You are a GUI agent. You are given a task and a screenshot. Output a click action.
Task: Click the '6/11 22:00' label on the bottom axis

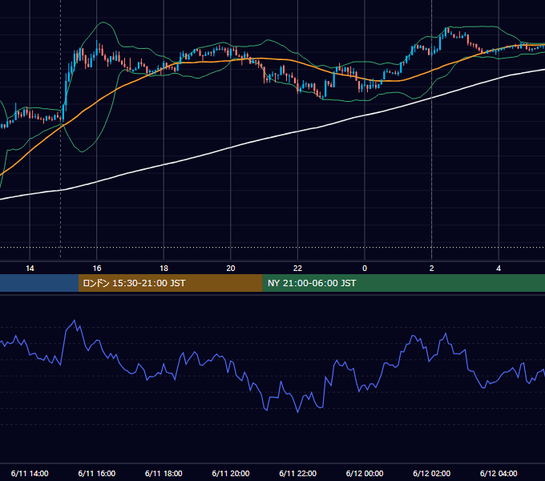(297, 473)
